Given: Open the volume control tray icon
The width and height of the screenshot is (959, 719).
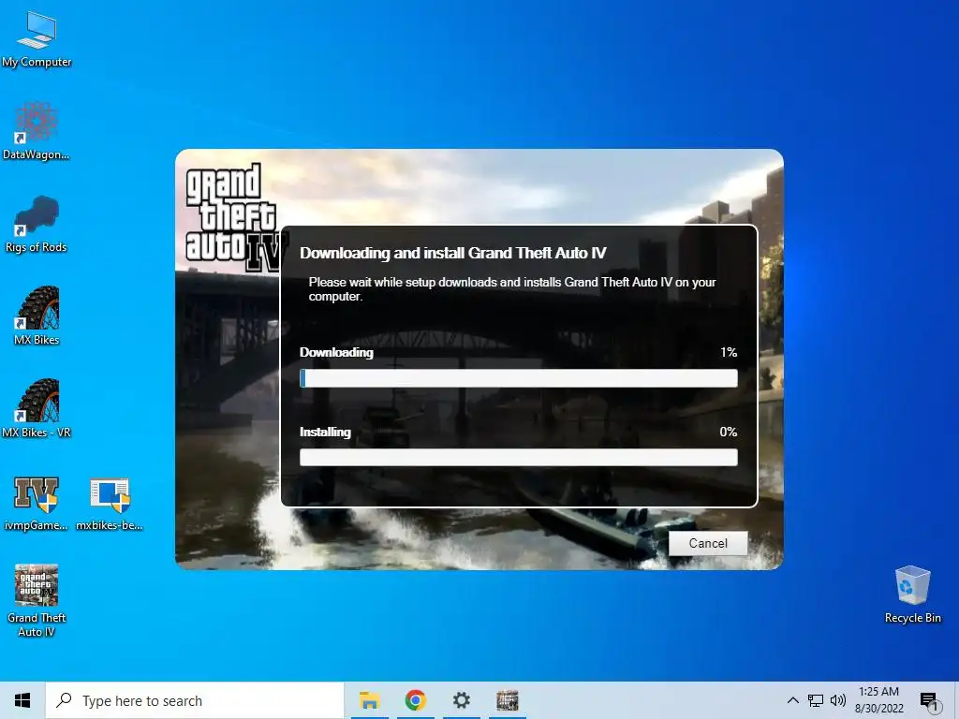Looking at the screenshot, I should (x=838, y=700).
